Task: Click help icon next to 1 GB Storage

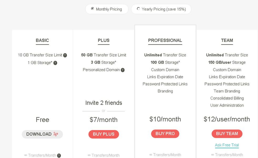Action: tap(55, 63)
